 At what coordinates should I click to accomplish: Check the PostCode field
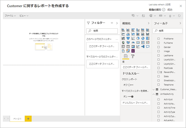[158, 68]
